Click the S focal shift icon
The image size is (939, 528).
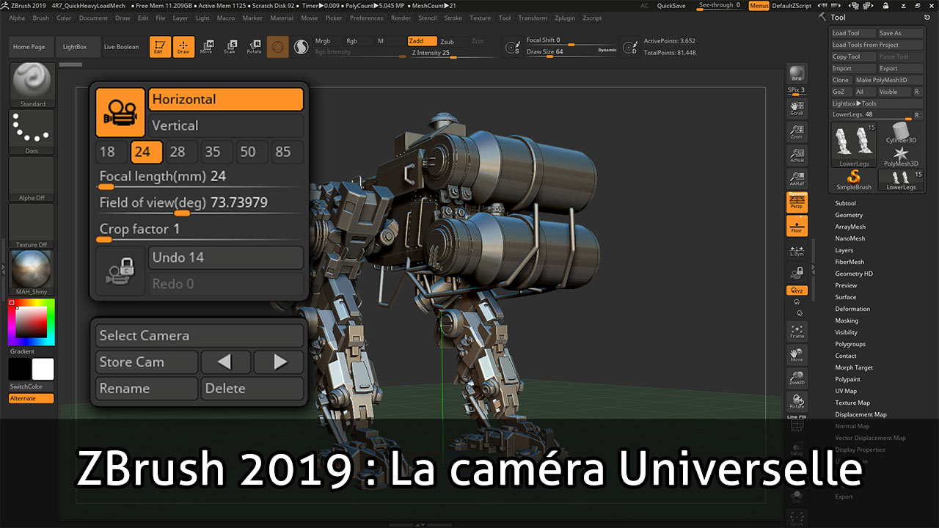click(x=514, y=48)
